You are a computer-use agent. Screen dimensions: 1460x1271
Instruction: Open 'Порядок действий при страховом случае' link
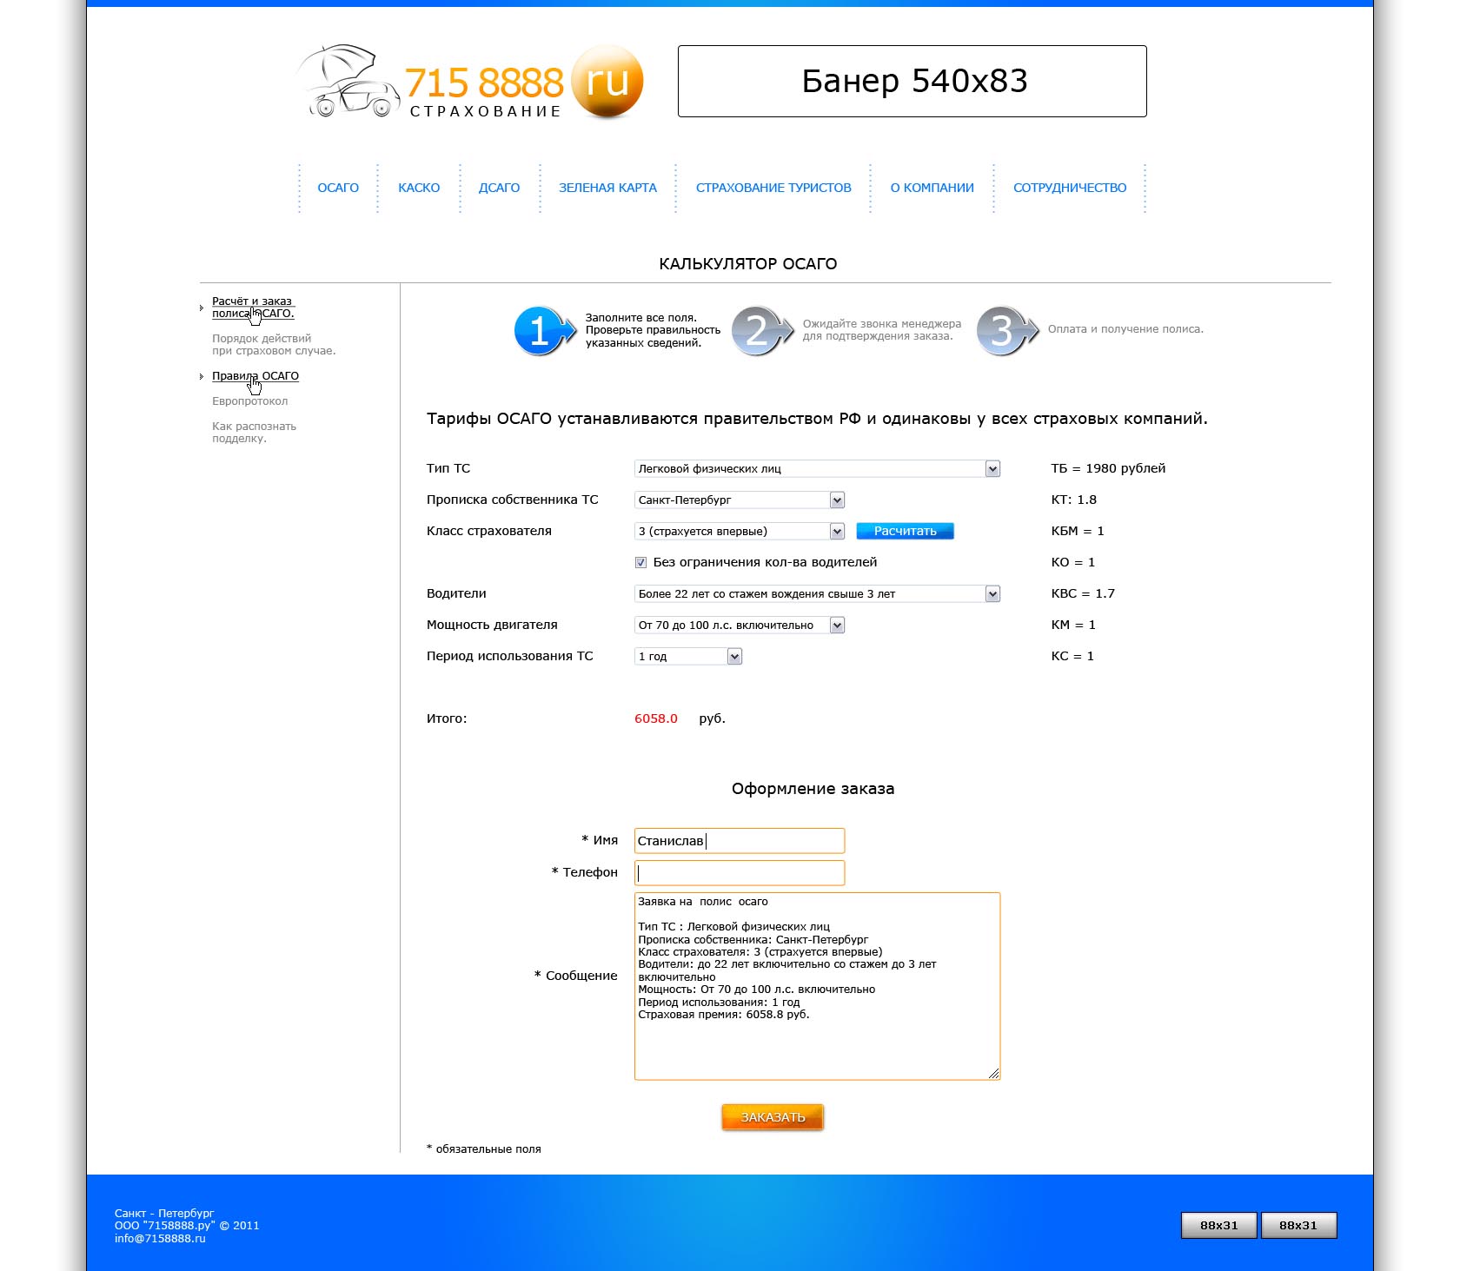pyautogui.click(x=274, y=345)
